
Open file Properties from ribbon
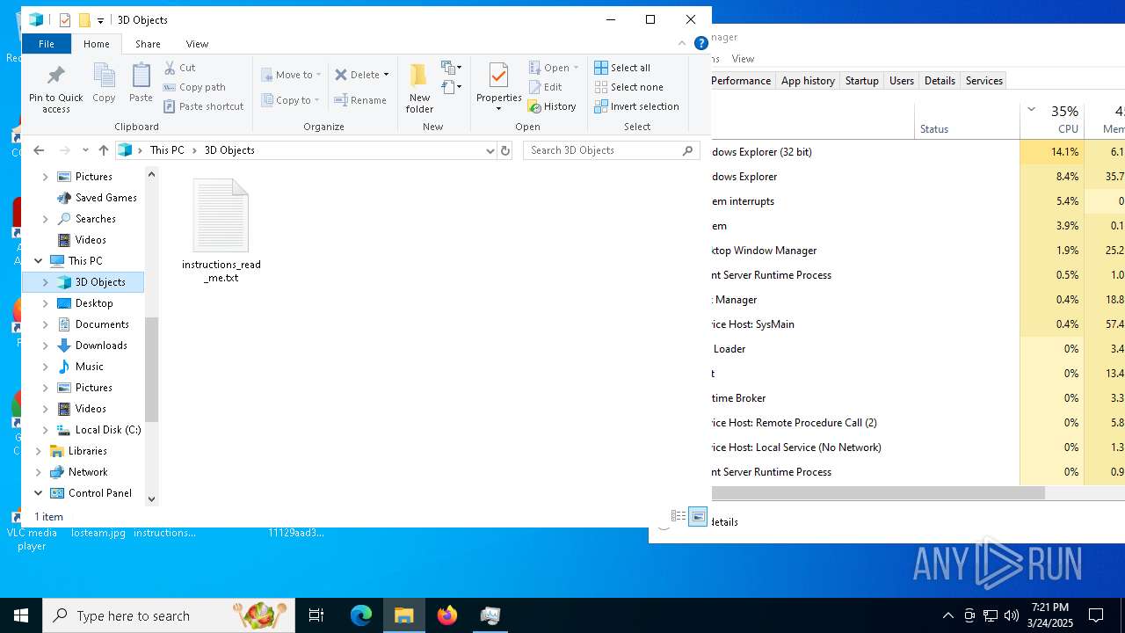click(x=498, y=86)
